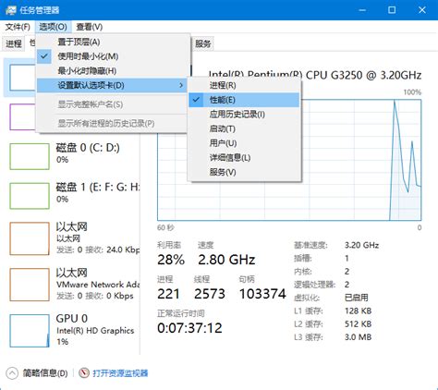Viewport: 438px width, 390px height.
Task: Select VMware Network 以太网 thumbnail
Action: click(30, 285)
